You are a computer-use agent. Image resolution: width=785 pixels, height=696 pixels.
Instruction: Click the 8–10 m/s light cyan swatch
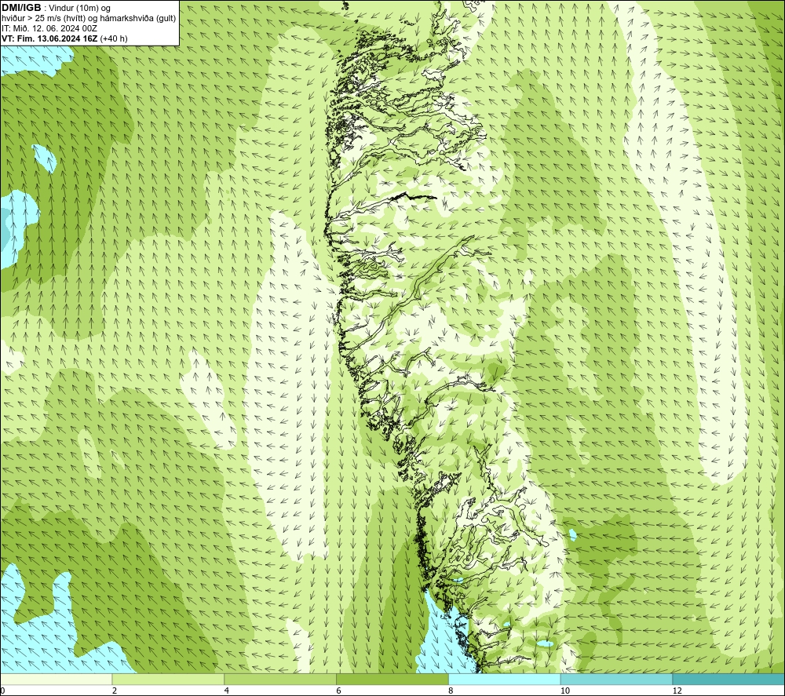[x=505, y=680]
